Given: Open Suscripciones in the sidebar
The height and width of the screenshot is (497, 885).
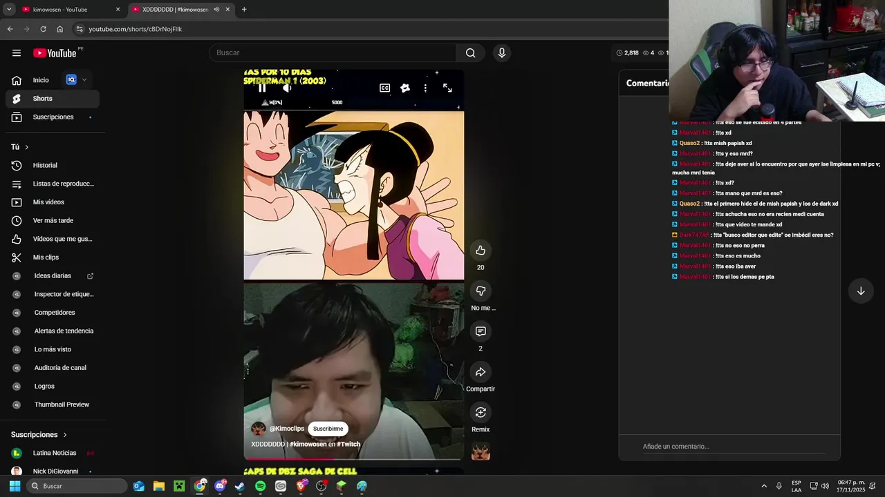Looking at the screenshot, I should click(x=53, y=117).
